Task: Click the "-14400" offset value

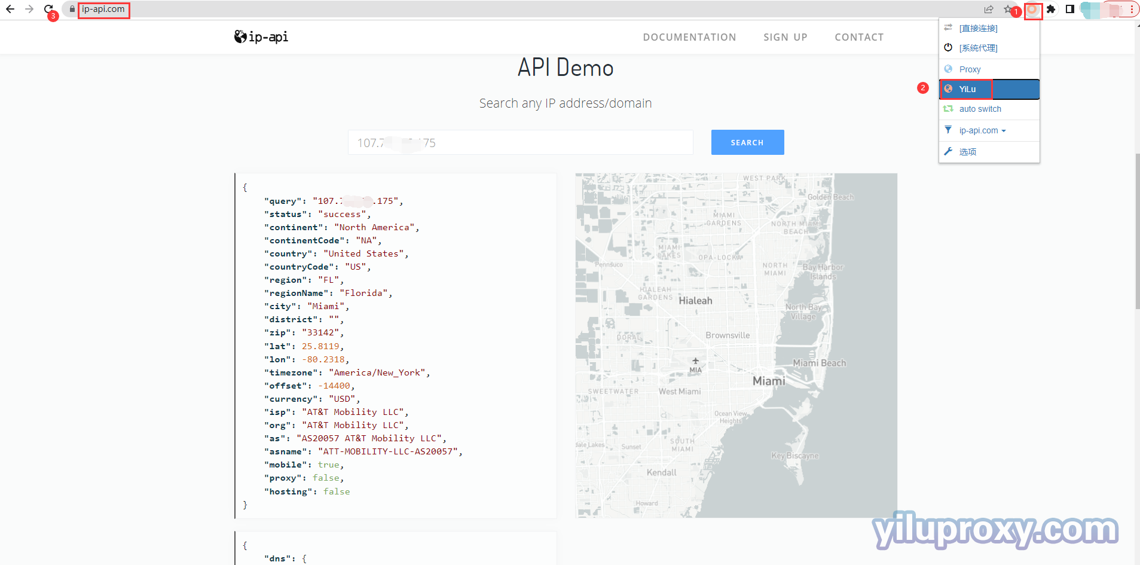Action: tap(334, 386)
